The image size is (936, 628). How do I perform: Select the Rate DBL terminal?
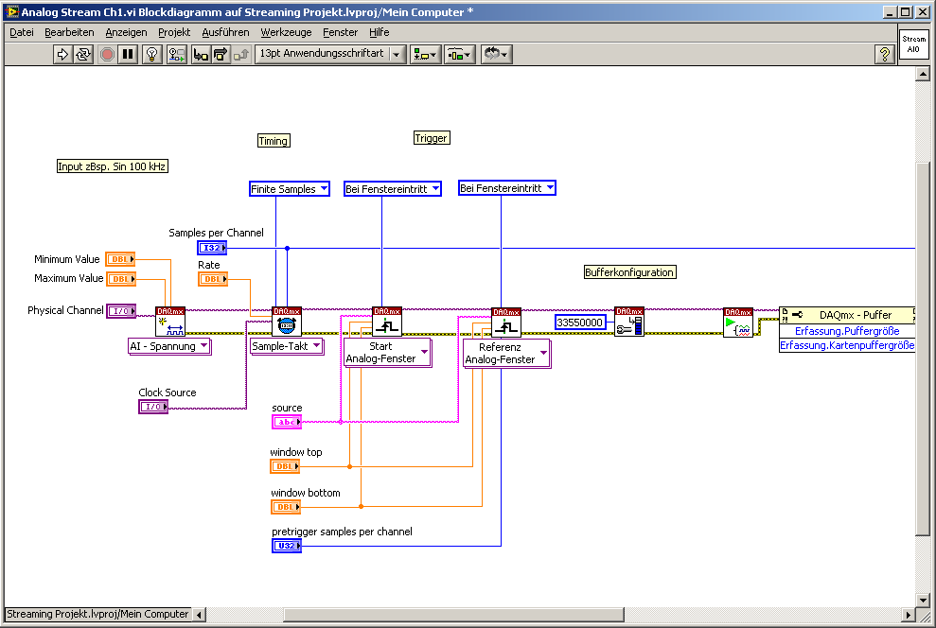click(213, 278)
